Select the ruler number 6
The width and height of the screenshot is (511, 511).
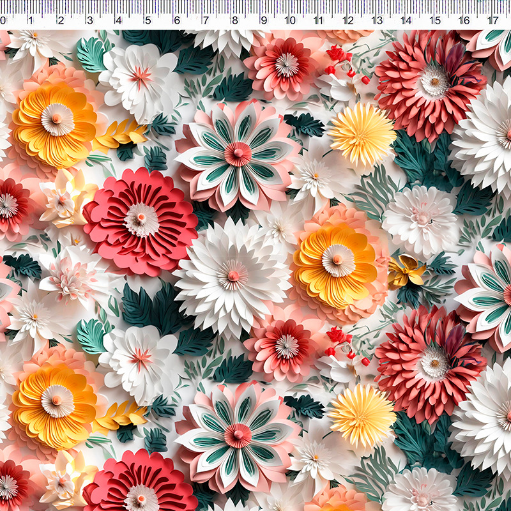click(x=177, y=20)
